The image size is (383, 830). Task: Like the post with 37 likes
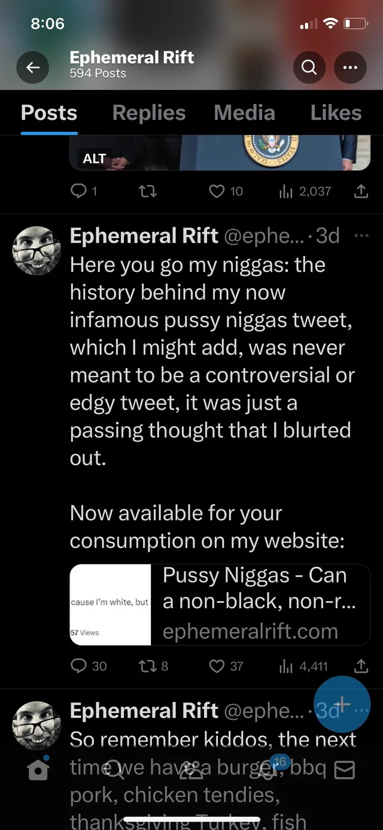click(x=226, y=666)
